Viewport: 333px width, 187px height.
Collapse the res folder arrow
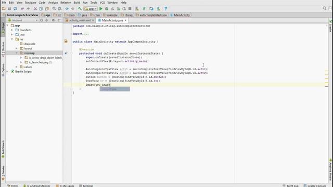(x=12, y=39)
